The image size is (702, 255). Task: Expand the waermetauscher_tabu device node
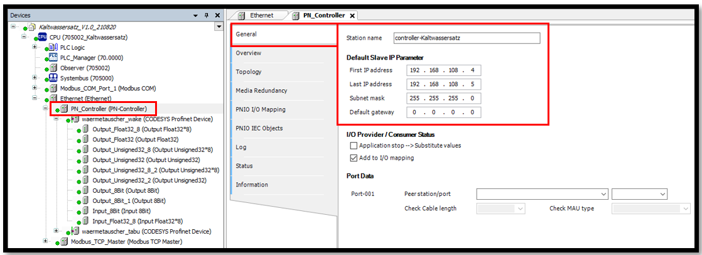(57, 231)
